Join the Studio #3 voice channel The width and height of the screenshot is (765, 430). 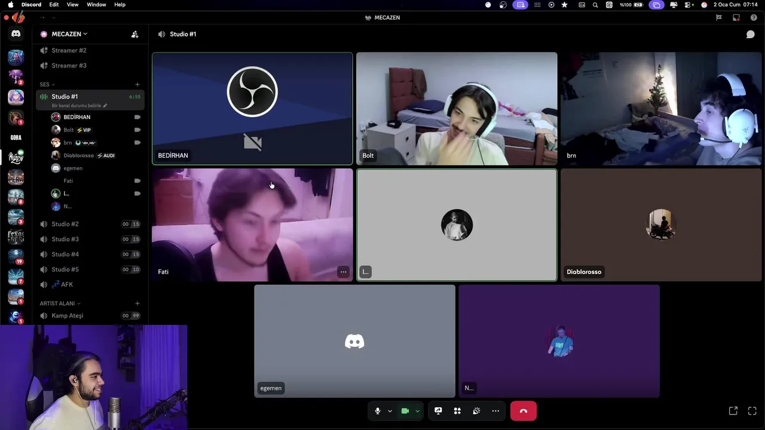(90, 239)
